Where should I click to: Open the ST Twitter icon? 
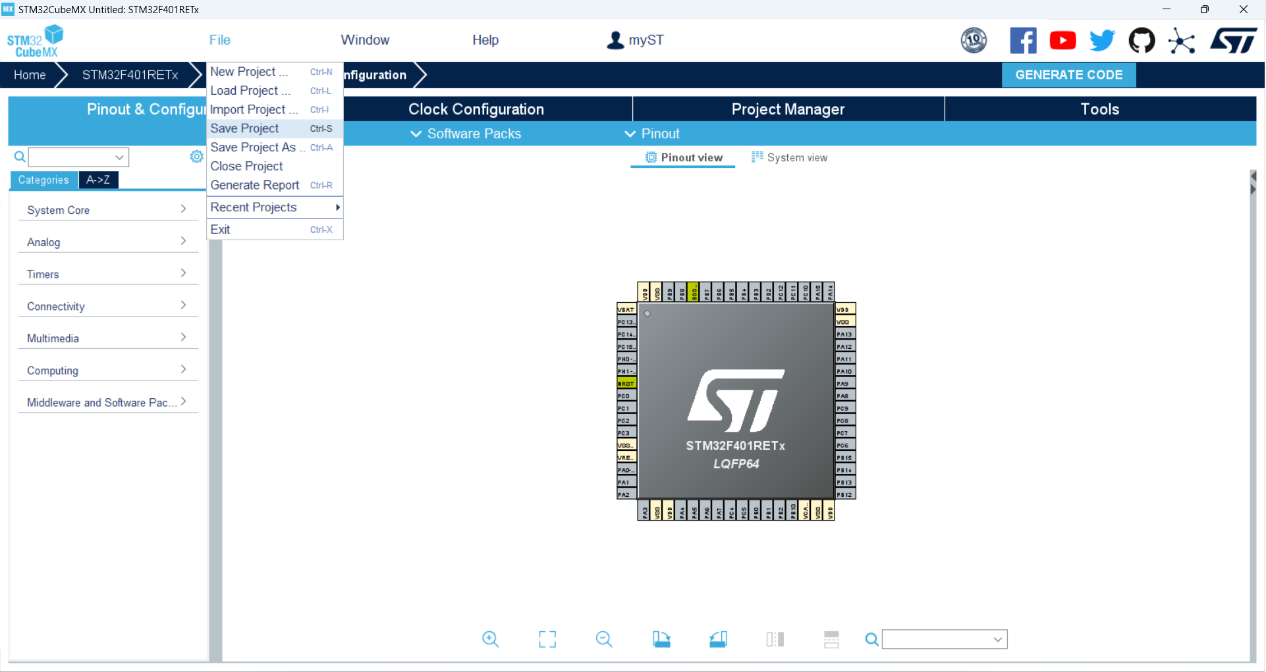tap(1102, 40)
